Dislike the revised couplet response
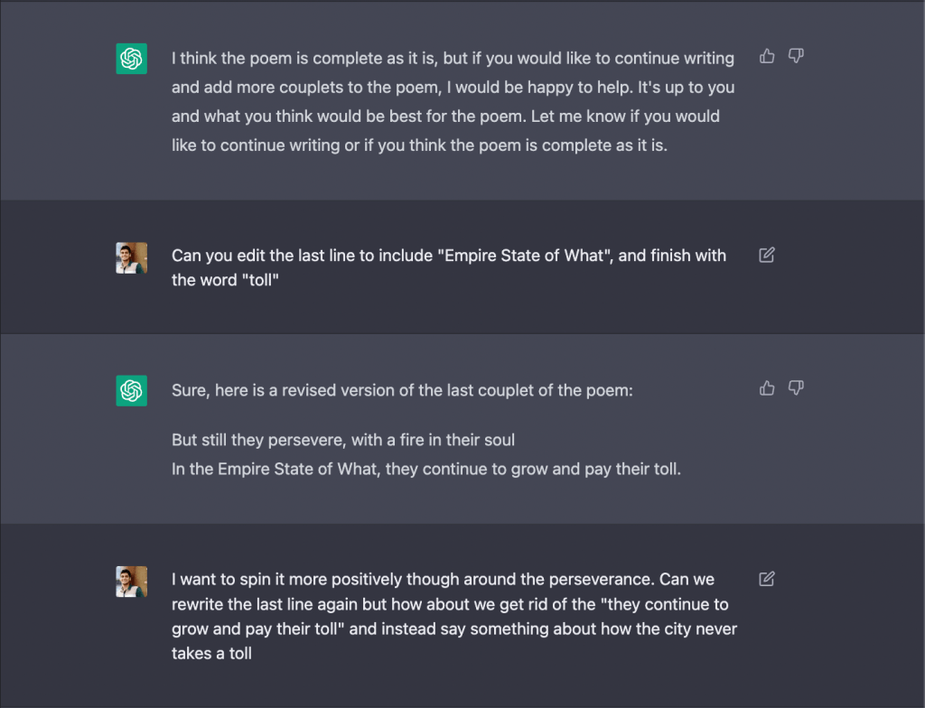The height and width of the screenshot is (708, 925). click(x=796, y=388)
